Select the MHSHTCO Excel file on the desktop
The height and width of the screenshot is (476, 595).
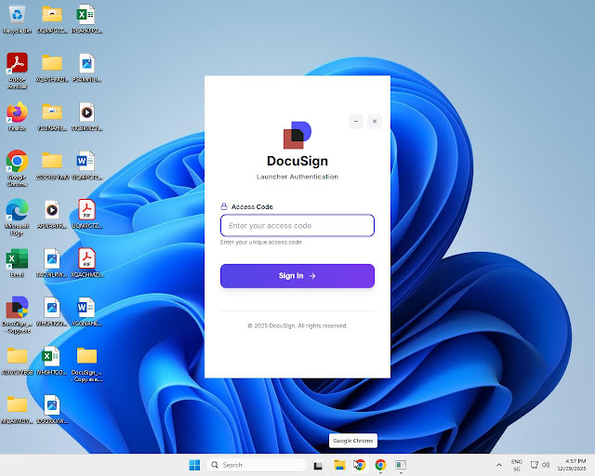pos(52,361)
